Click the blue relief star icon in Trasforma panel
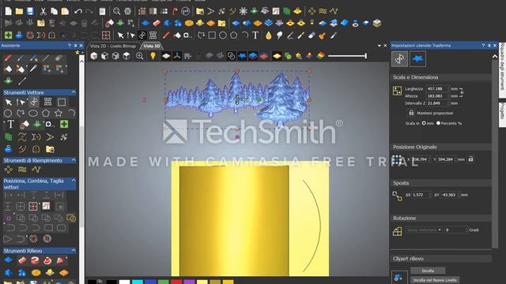 coord(417,59)
